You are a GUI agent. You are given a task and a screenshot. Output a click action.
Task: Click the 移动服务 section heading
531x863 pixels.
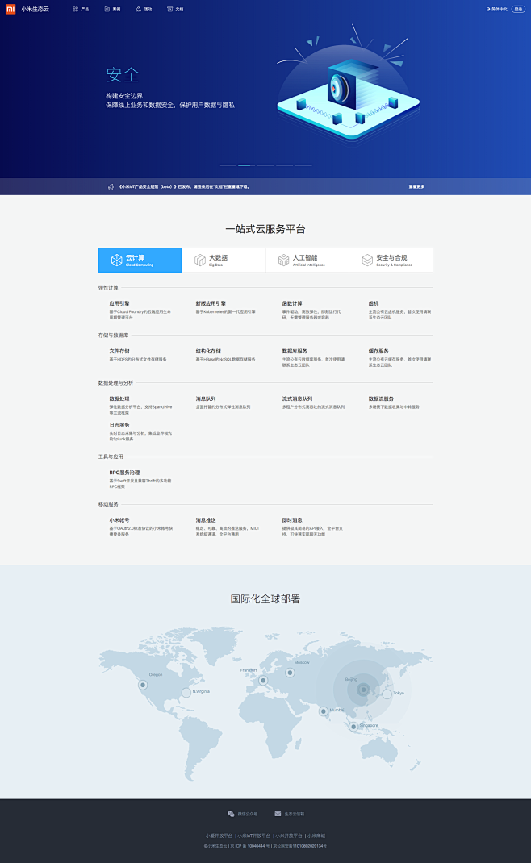click(x=108, y=504)
